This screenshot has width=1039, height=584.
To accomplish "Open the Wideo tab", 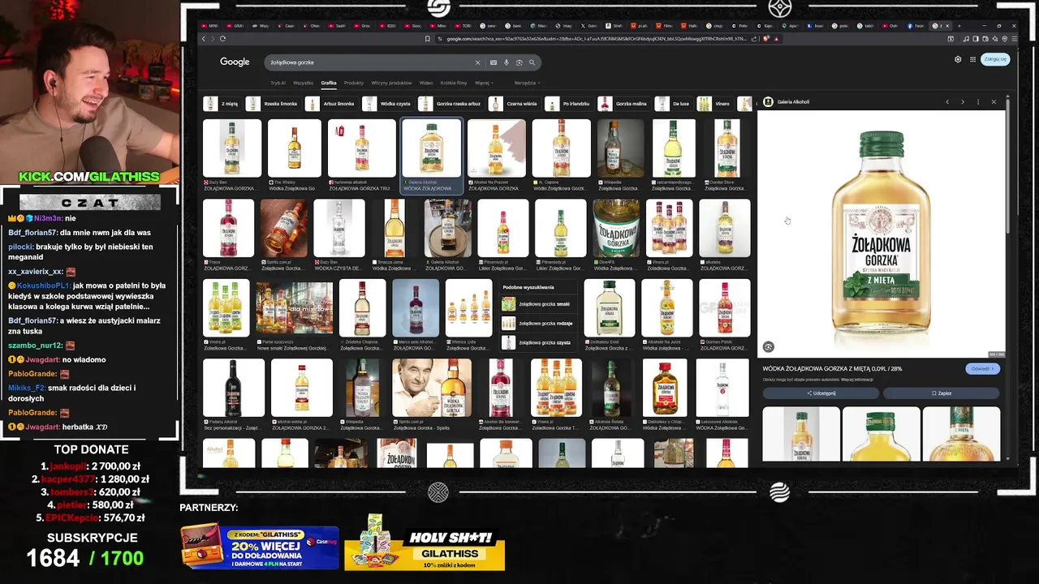I will [x=426, y=83].
